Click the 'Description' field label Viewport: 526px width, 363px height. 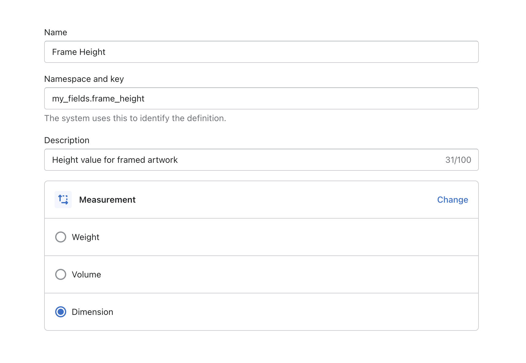pos(67,140)
